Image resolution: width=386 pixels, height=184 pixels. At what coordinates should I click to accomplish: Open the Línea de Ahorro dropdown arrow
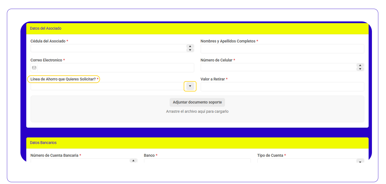coord(190,86)
